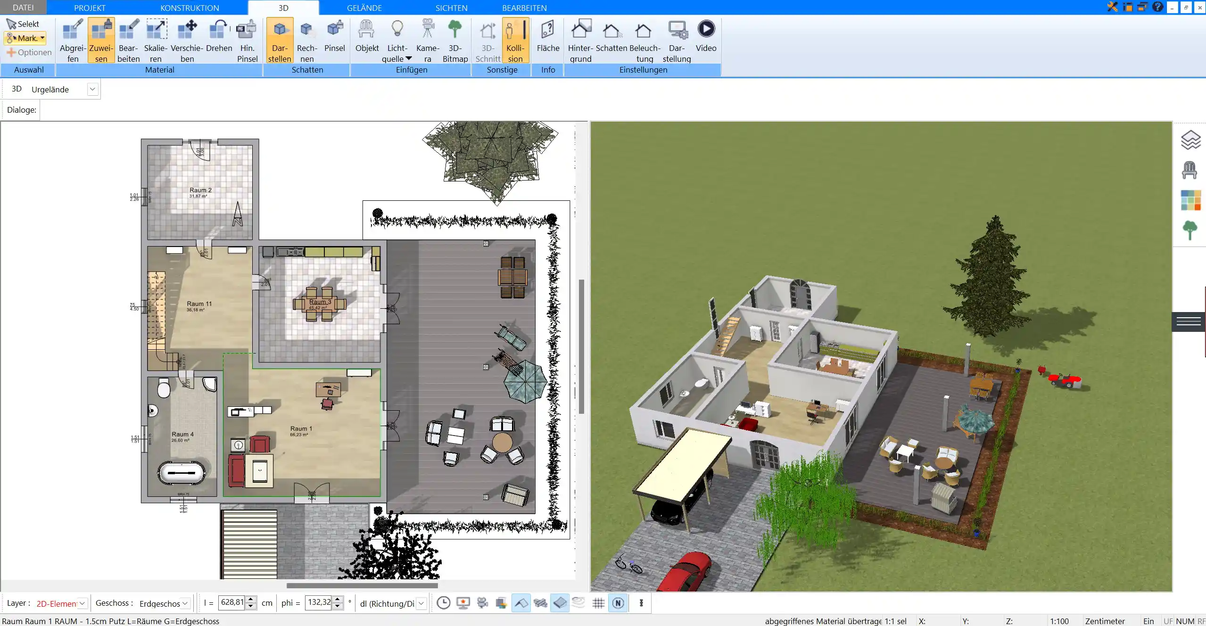
Task: Toggle the N north button in bottom toolbar
Action: (x=618, y=603)
